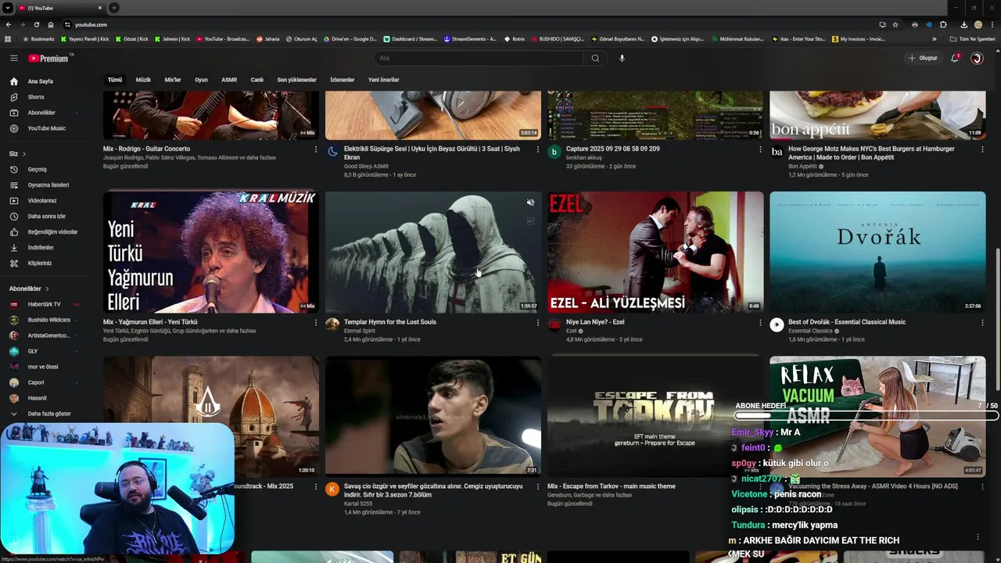This screenshot has width=1001, height=563.
Task: Open more options for Templar Hymn video
Action: click(537, 322)
